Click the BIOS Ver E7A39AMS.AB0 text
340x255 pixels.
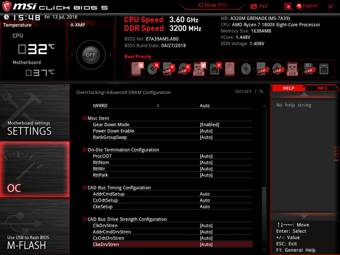[x=152, y=39]
